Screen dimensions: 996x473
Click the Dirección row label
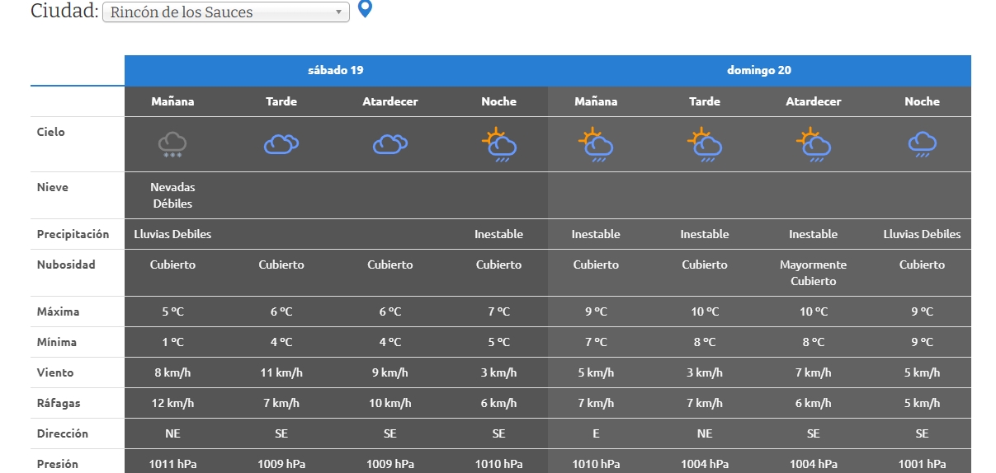point(62,433)
